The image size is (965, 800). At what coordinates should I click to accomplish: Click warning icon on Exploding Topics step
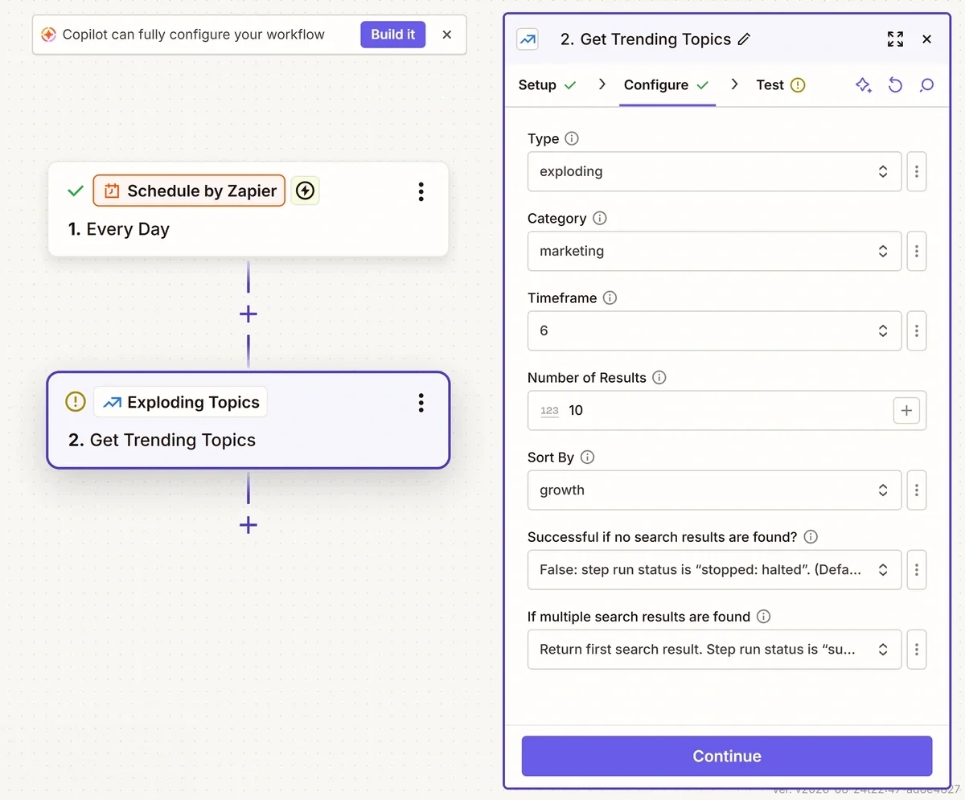(76, 402)
